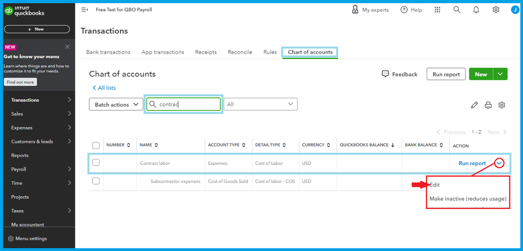Click the print list icon
The height and width of the screenshot is (251, 523).
(x=488, y=105)
